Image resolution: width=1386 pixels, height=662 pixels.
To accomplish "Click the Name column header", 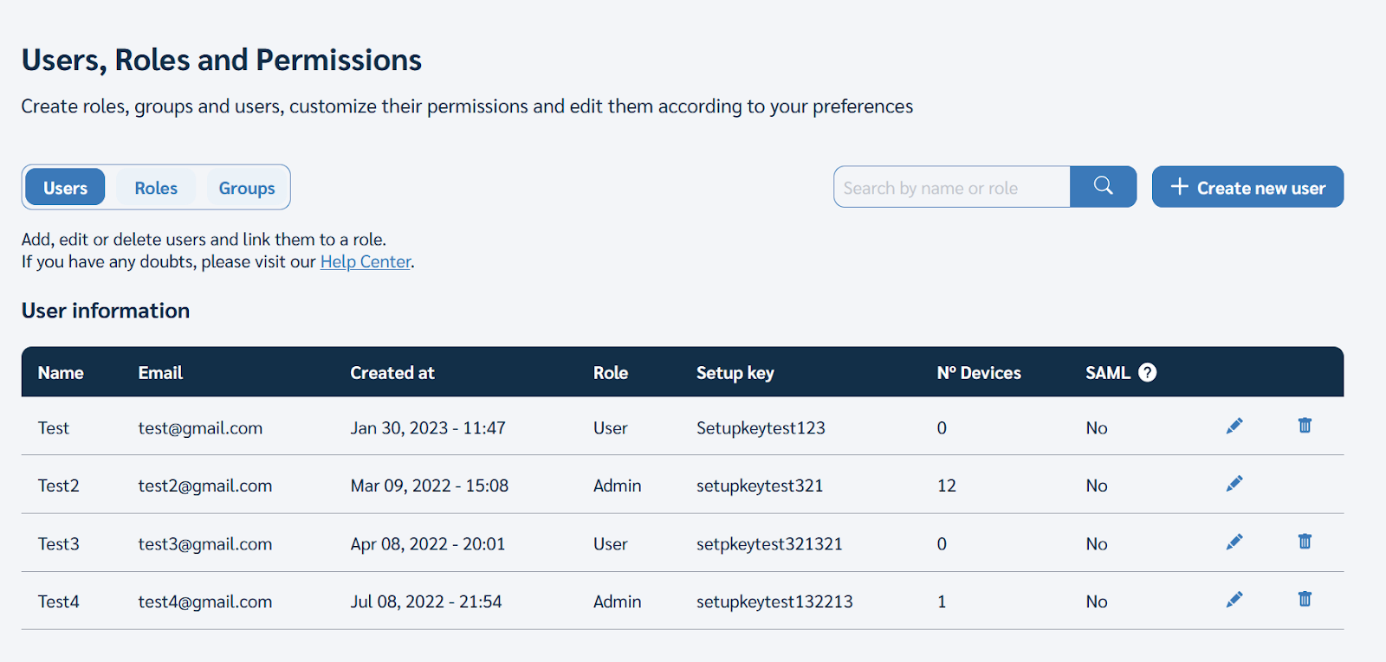I will click(x=61, y=373).
